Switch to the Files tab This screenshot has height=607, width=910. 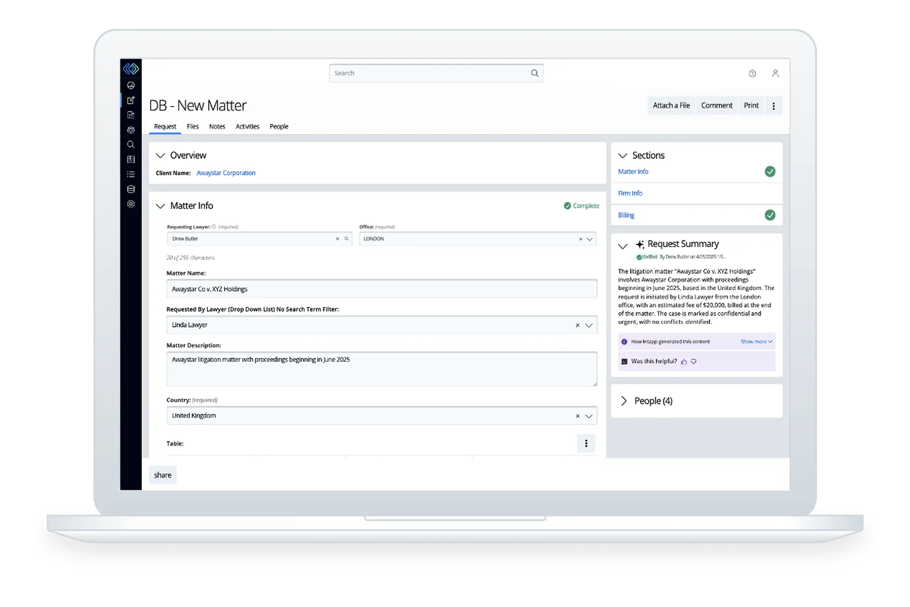[193, 126]
